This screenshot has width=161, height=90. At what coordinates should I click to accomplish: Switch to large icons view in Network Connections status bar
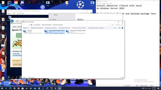(123, 77)
